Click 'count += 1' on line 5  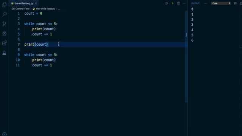pos(42,34)
